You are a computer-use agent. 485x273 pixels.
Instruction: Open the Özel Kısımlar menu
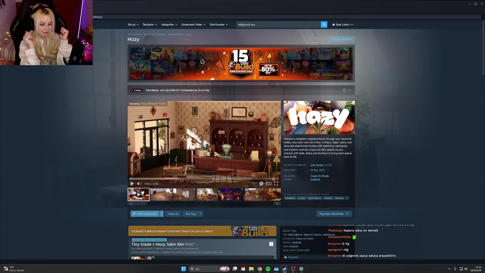tap(219, 24)
